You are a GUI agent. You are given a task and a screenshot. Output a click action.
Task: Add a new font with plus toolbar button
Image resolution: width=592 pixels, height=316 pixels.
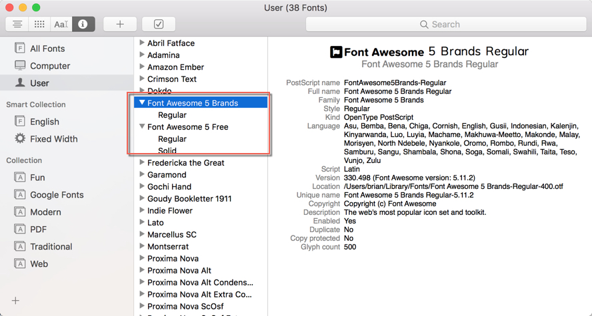click(x=120, y=24)
